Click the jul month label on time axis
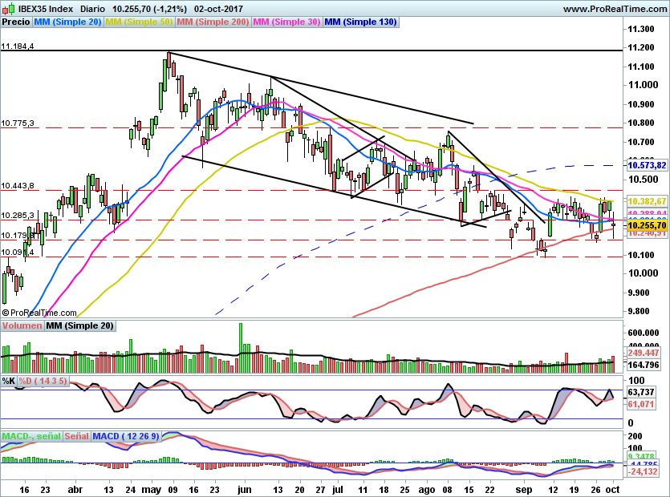This screenshot has width=670, height=497. tap(338, 490)
